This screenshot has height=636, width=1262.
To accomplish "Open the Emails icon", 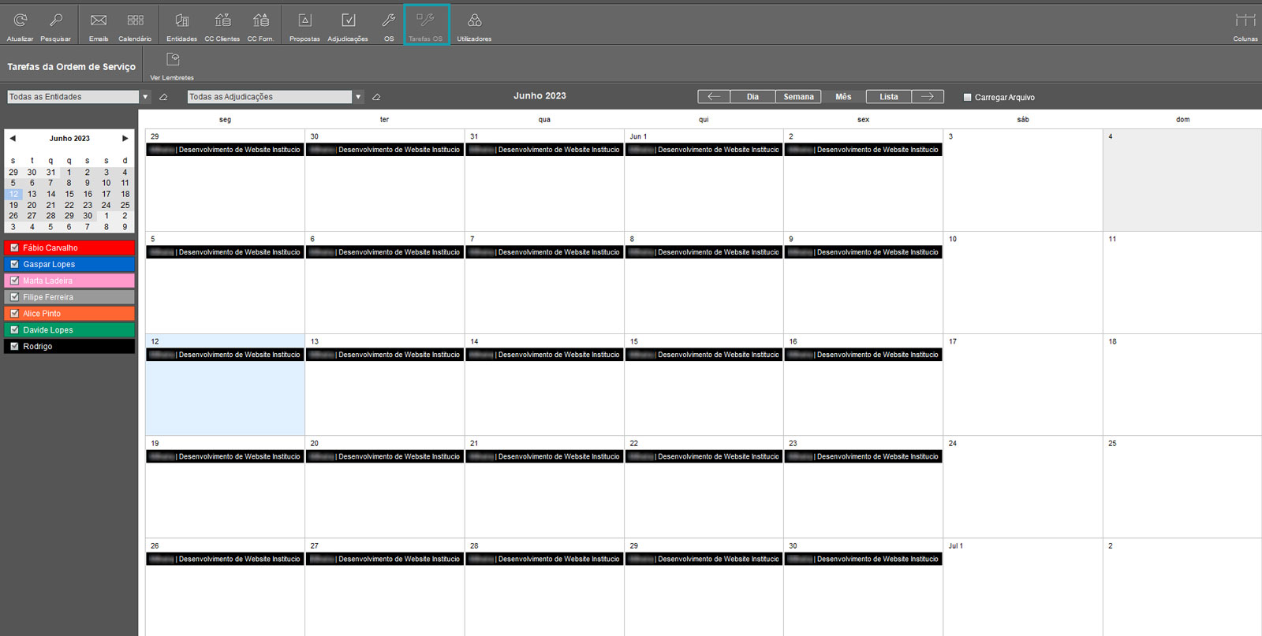I will pyautogui.click(x=99, y=21).
